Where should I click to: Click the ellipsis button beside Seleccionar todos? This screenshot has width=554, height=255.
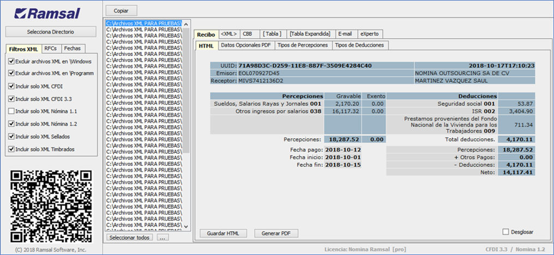(162, 238)
